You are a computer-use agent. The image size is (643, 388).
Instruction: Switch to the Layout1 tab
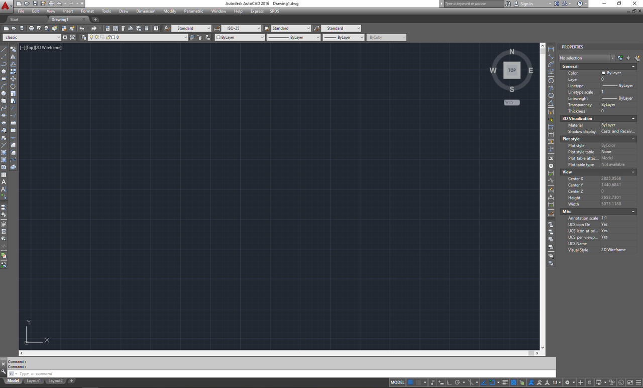tap(34, 381)
